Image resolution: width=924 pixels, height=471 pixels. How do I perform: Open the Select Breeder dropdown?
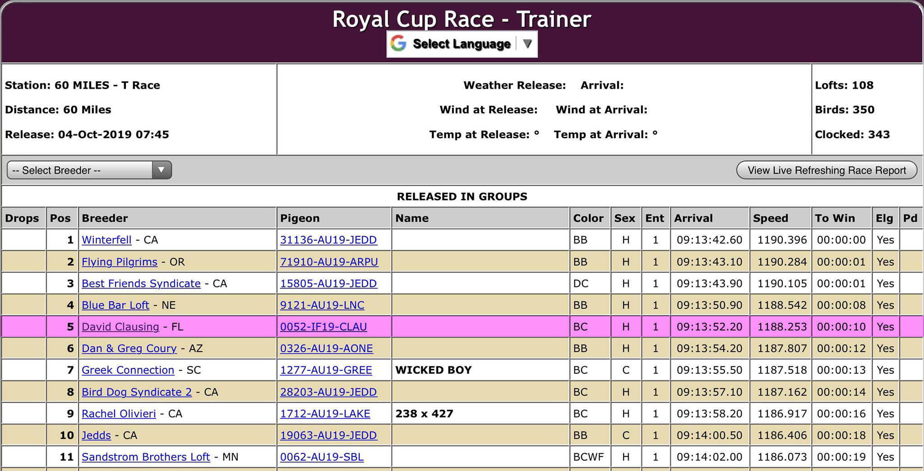pos(89,170)
